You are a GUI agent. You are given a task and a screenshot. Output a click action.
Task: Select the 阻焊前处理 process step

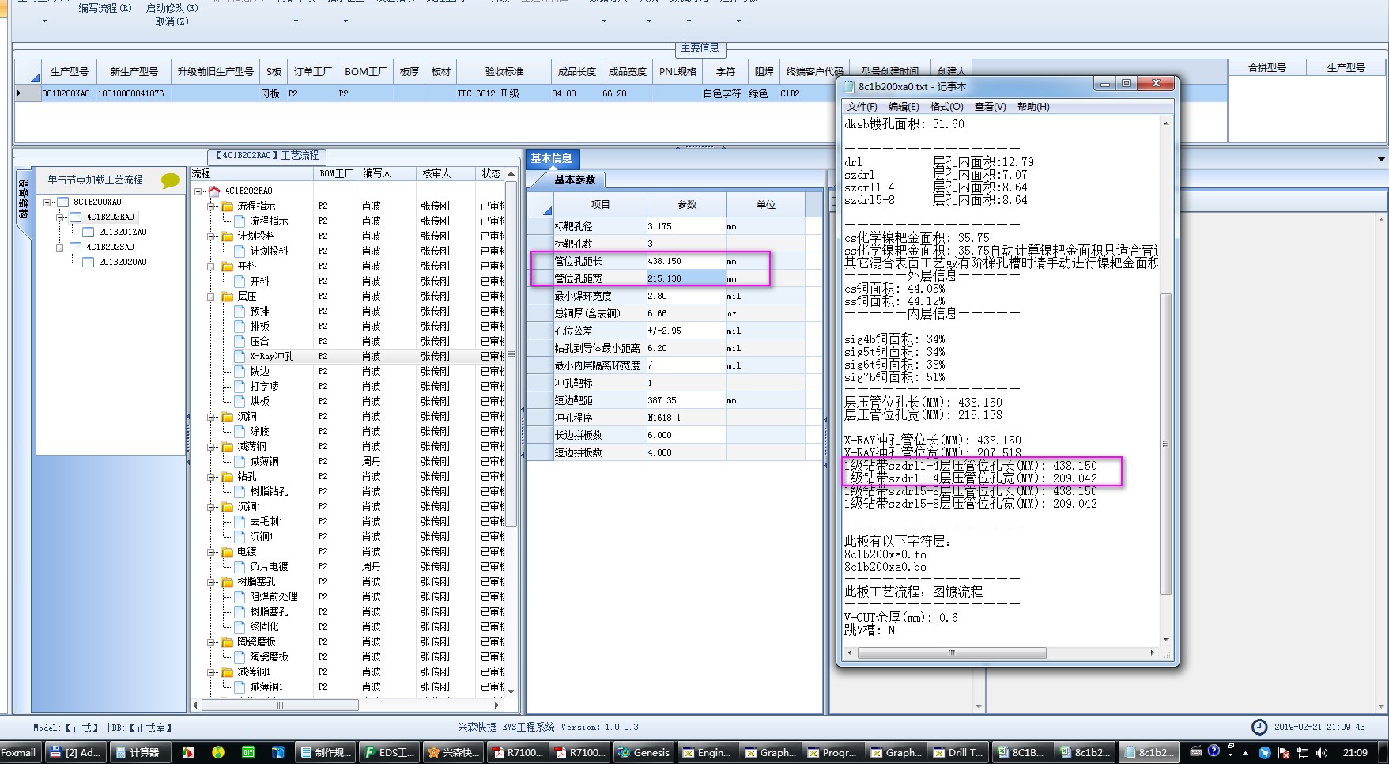pos(274,596)
